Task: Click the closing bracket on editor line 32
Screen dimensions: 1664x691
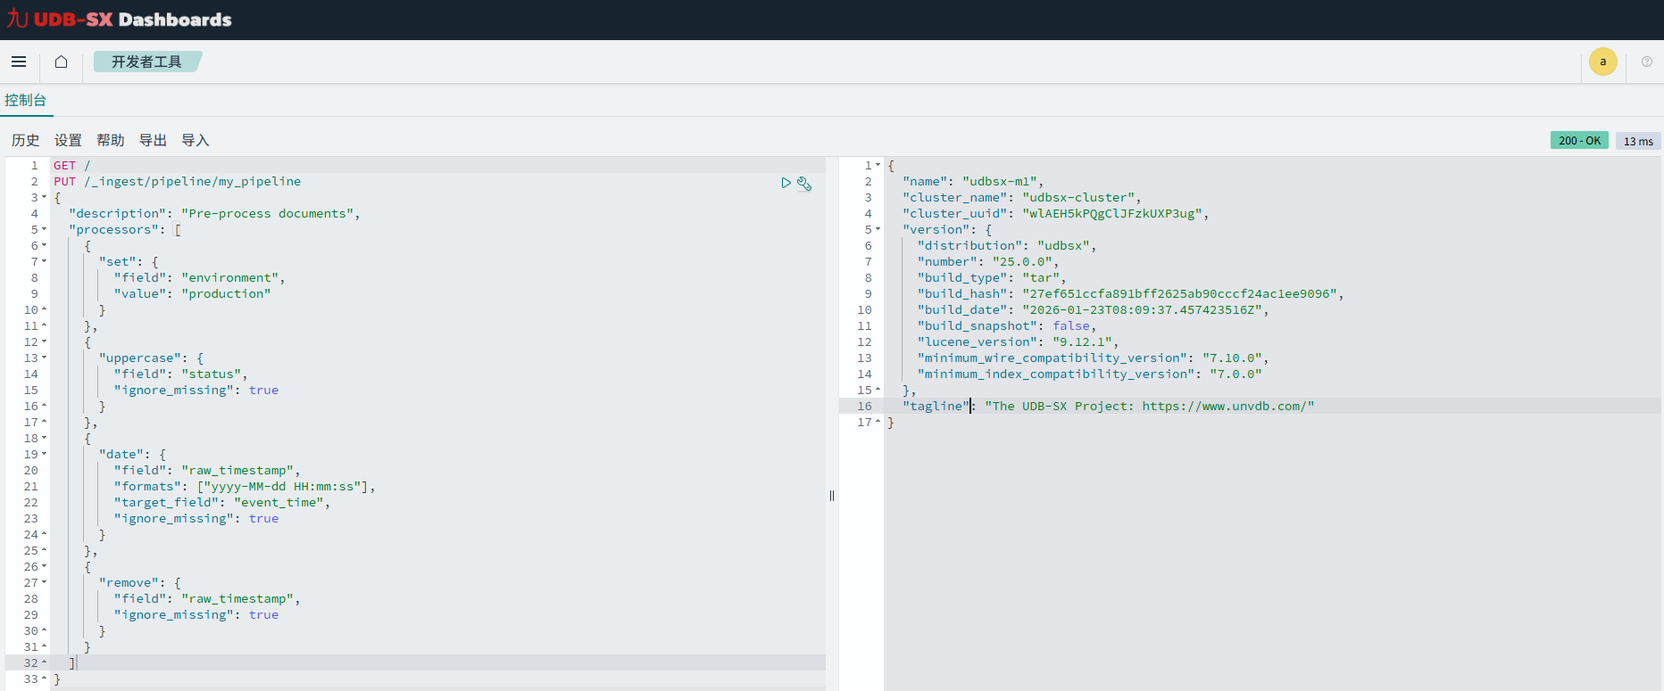Action: pos(73,663)
